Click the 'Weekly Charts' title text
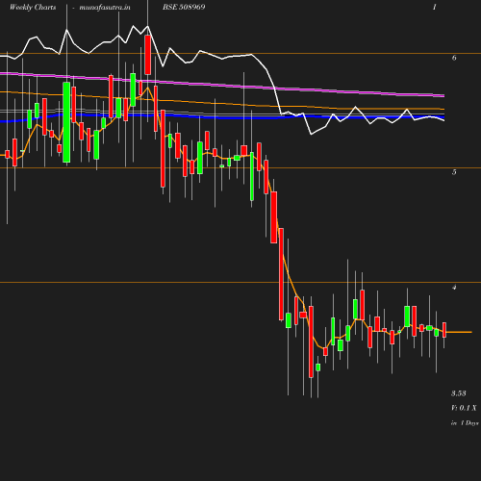Screen dimensions: 481x481 (x=33, y=7)
